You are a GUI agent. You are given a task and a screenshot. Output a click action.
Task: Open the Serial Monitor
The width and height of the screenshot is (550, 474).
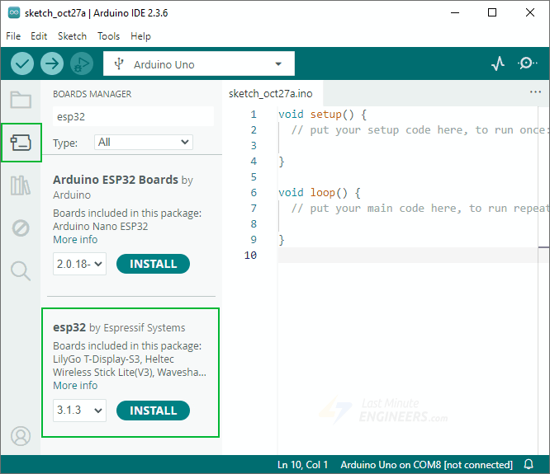(527, 63)
